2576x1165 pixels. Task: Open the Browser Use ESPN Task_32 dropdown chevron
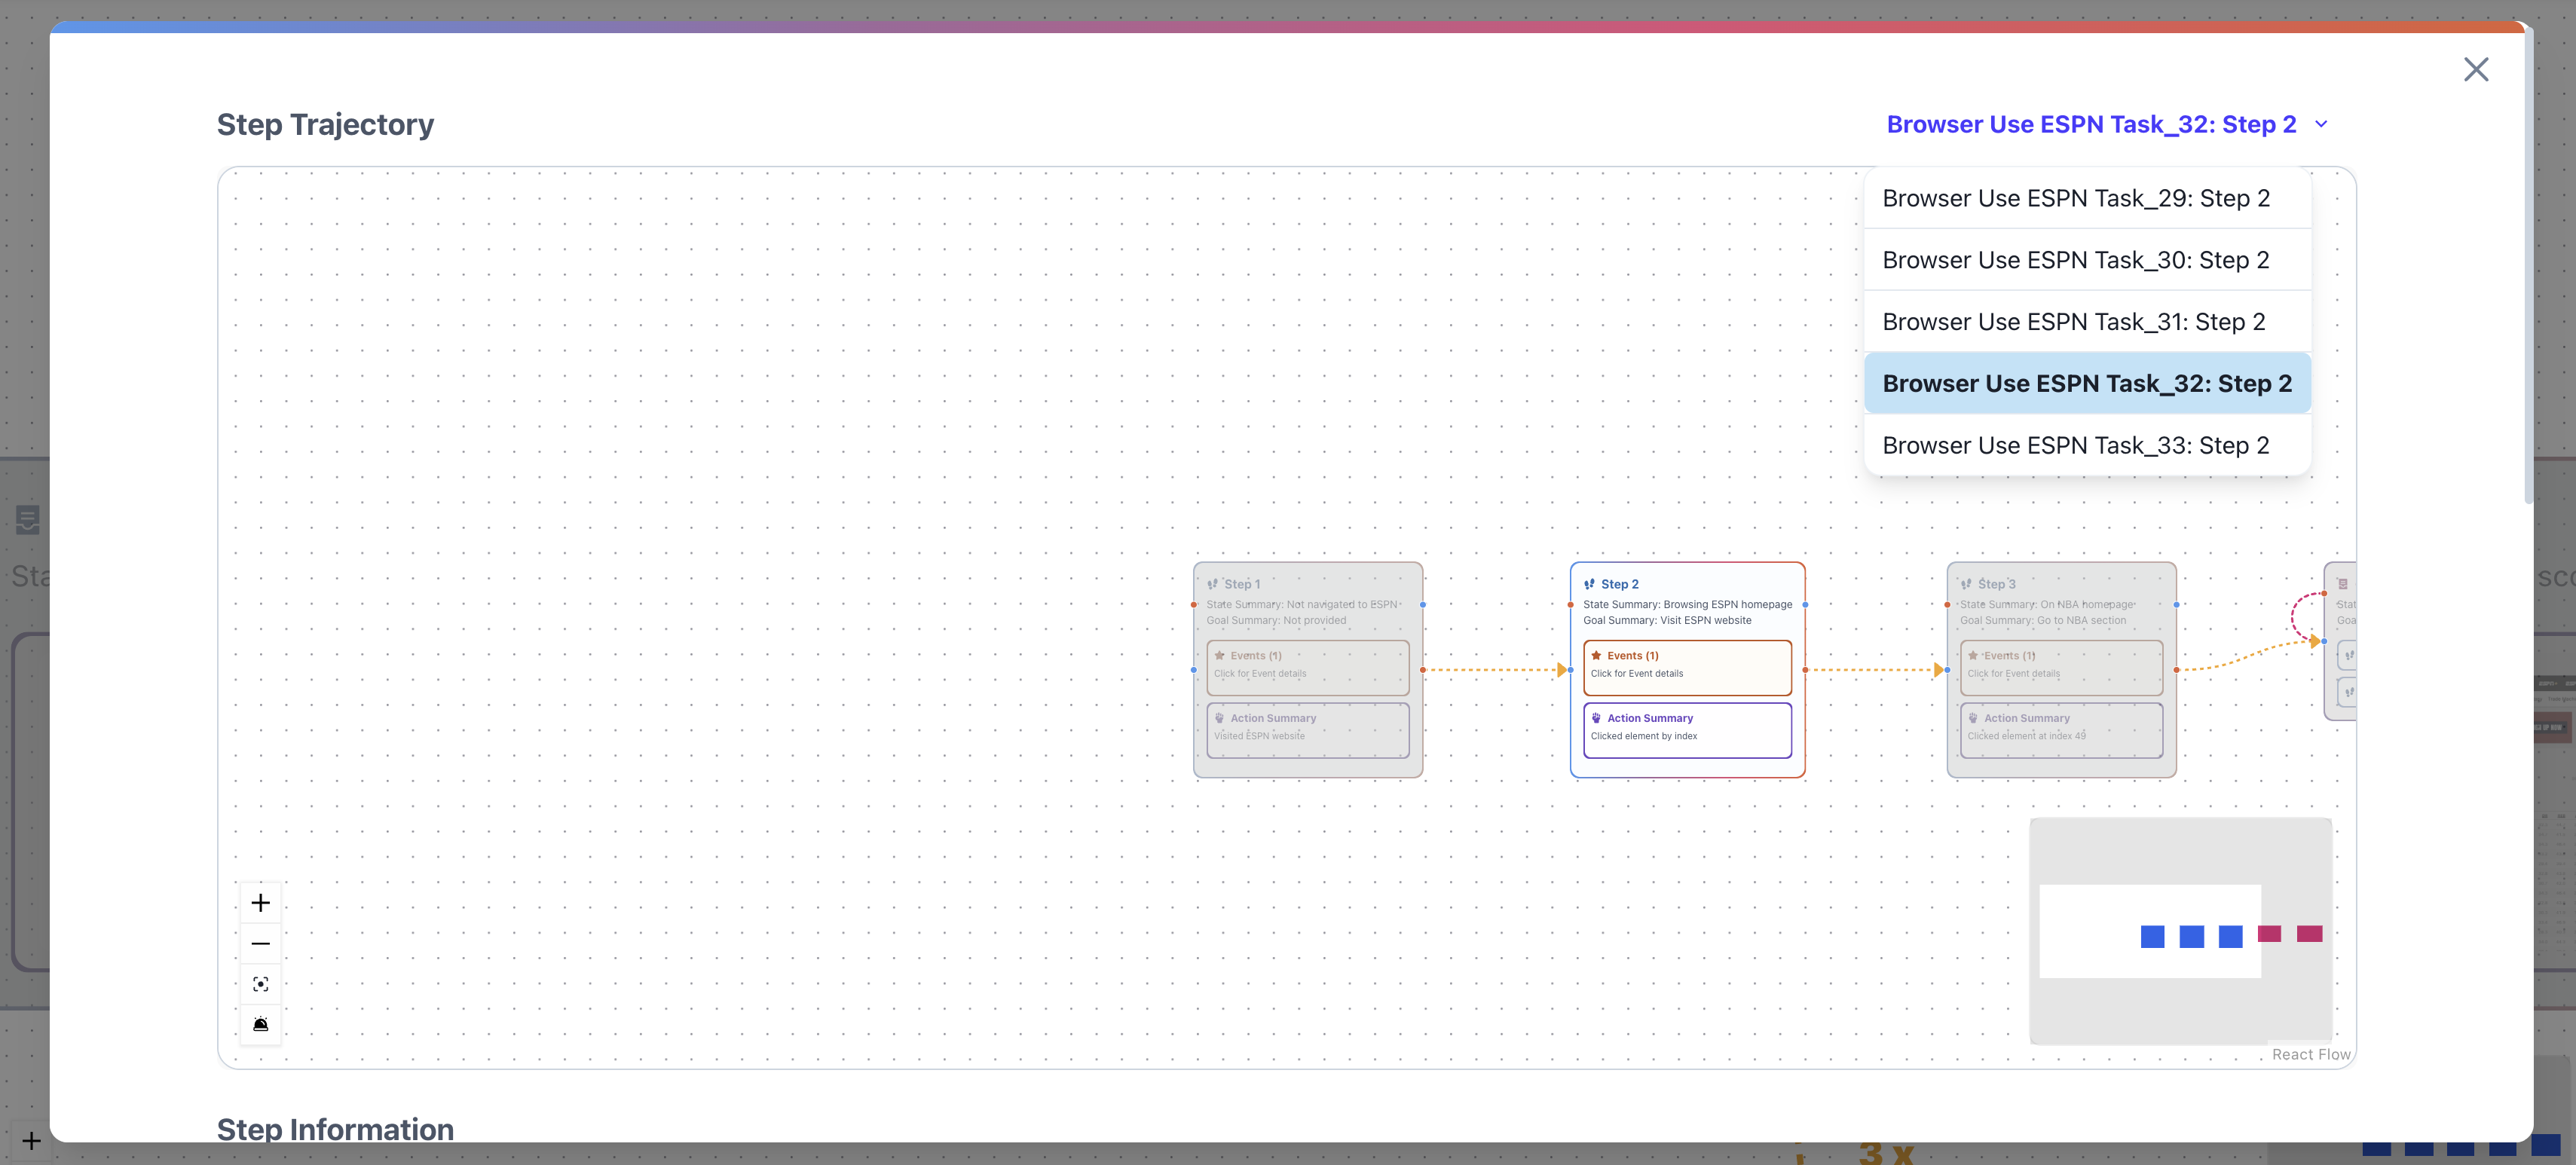point(2322,124)
